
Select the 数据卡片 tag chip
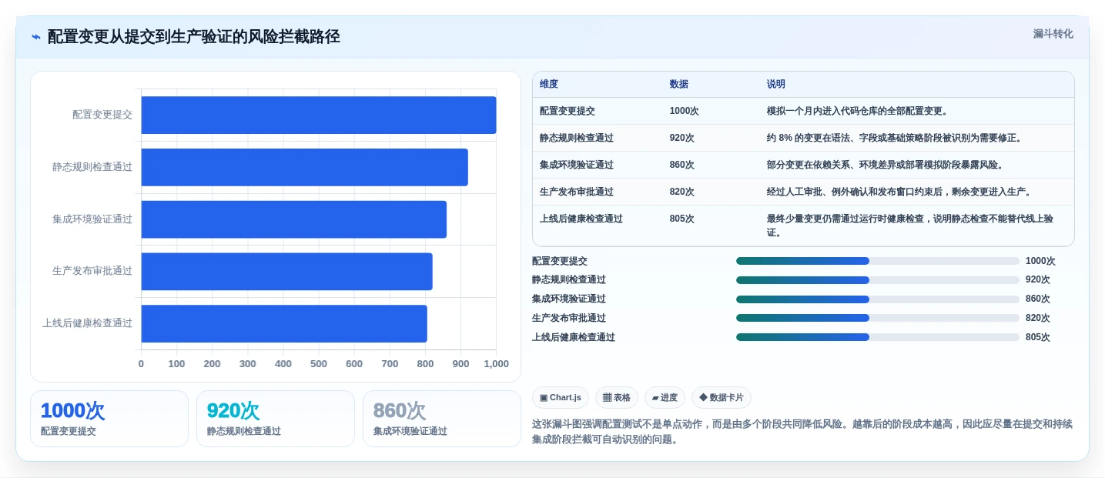point(722,397)
